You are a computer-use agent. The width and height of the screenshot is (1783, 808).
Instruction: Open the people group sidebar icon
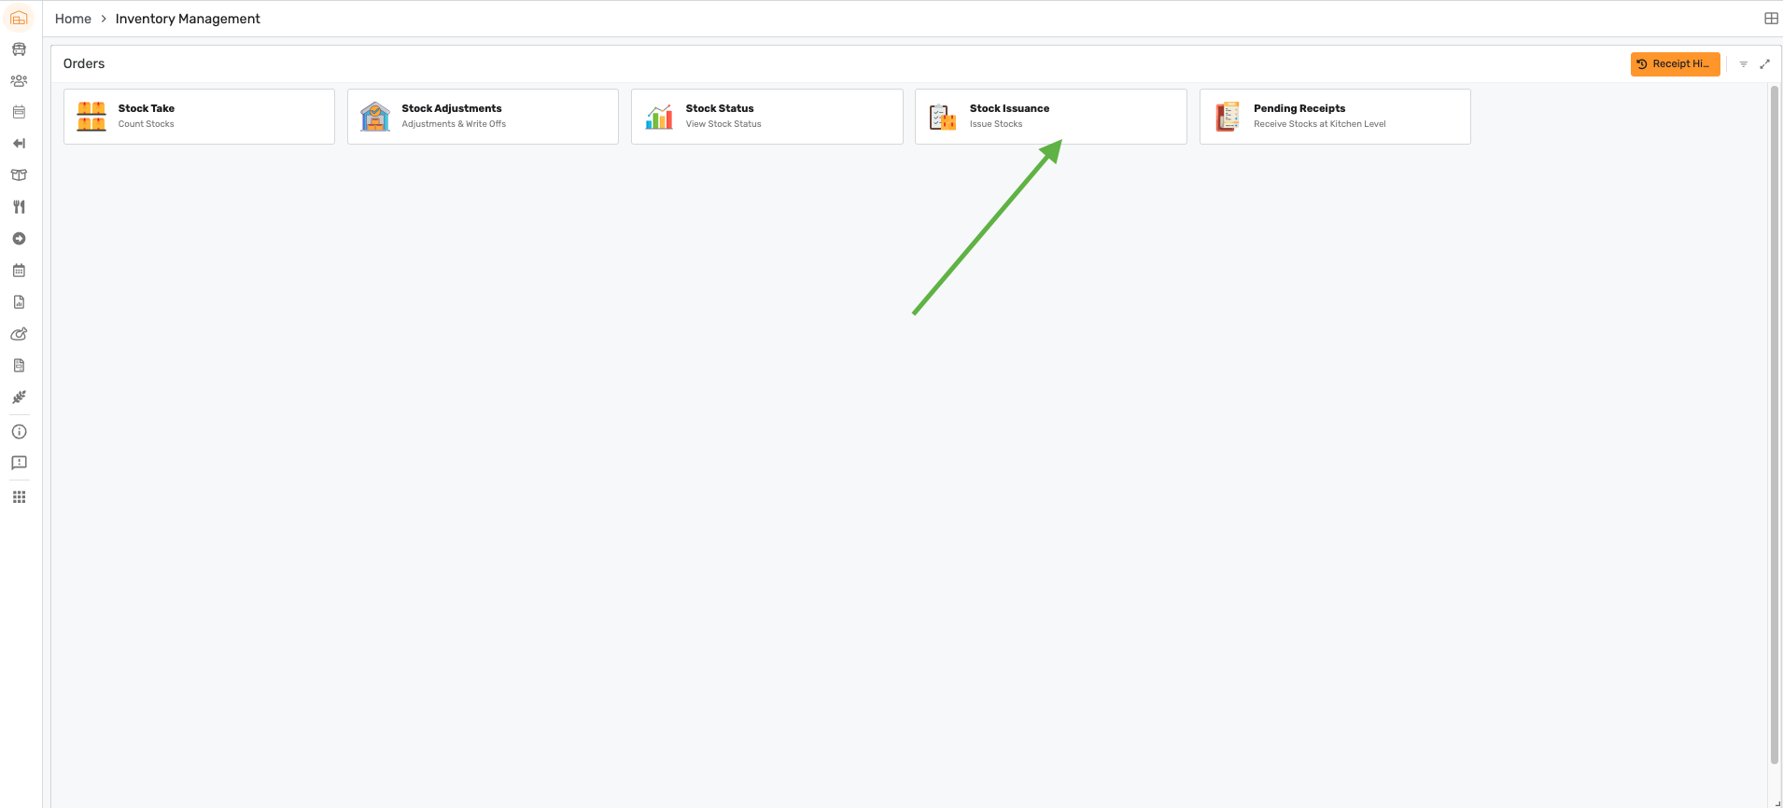tap(19, 81)
